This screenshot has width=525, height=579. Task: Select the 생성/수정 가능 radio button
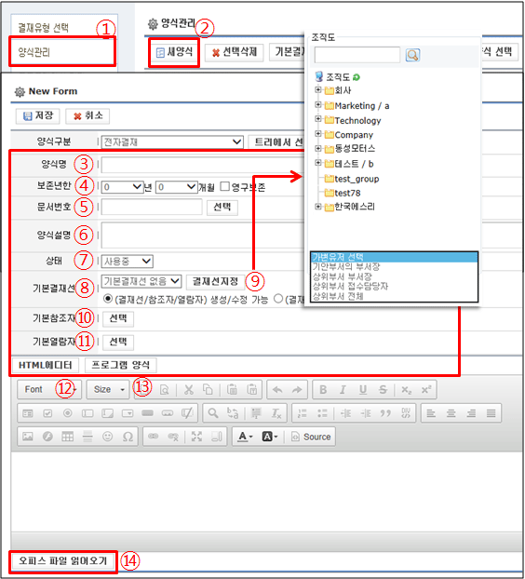pos(107,299)
